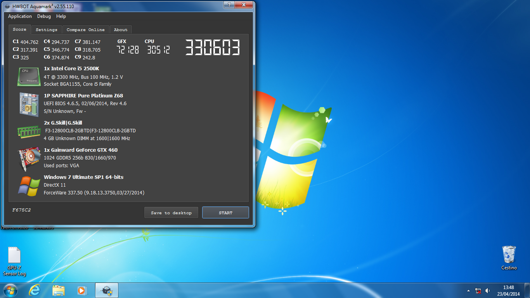Image resolution: width=530 pixels, height=298 pixels.
Task: Click the 'DirectX 11' line
Action: [55, 185]
